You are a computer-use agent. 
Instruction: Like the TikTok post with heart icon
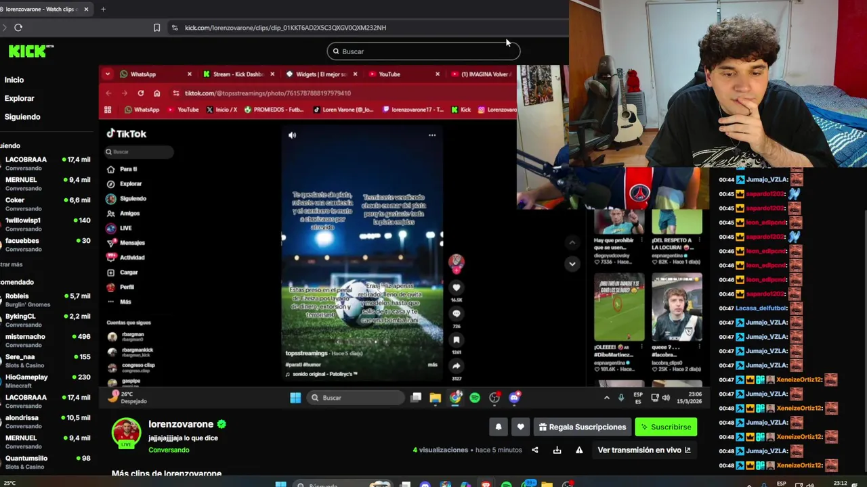[456, 287]
